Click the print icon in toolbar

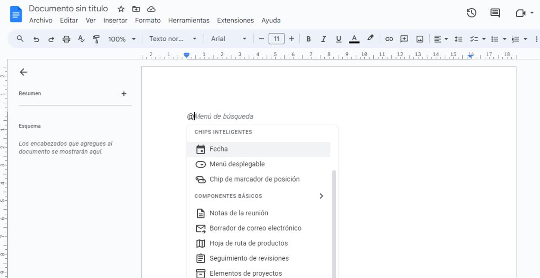[x=66, y=39]
